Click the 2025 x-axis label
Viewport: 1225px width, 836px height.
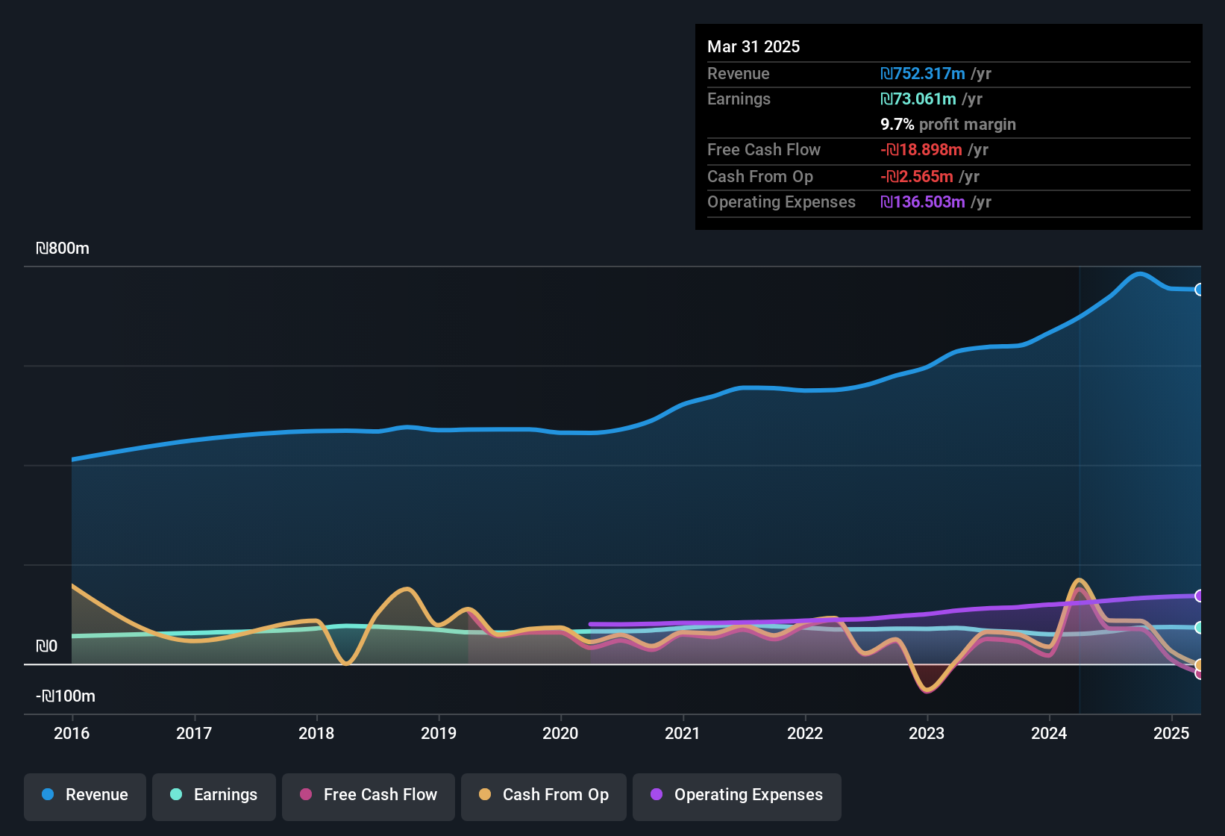pyautogui.click(x=1171, y=733)
